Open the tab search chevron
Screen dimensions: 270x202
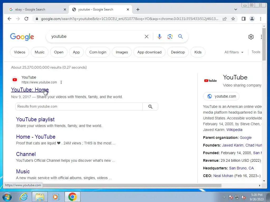236,9
